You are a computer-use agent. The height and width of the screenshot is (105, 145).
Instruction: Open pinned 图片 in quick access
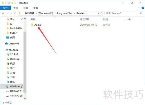click(12, 19)
